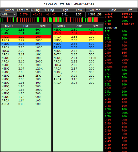The image size is (138, 152).
Task: Select EDGX ask 2.51 size 3600 row
Action: (x=78, y=33)
